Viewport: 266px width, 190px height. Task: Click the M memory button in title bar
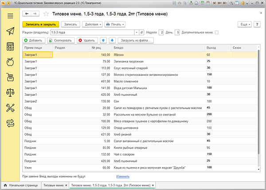point(215,3)
